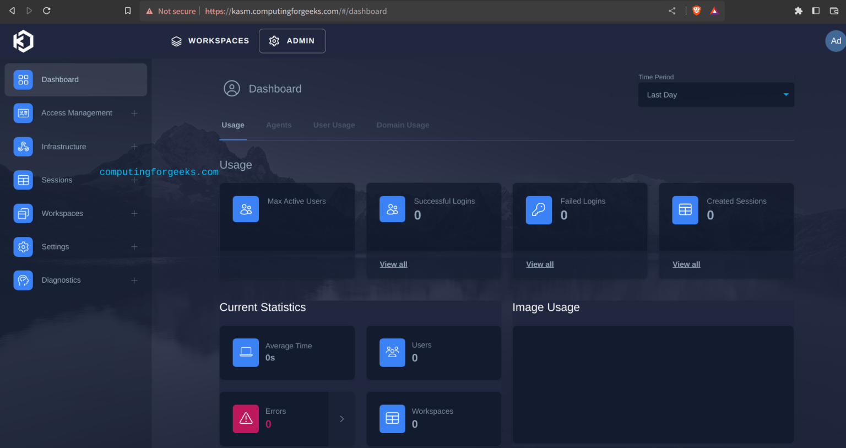Switch to the Domain Usage tab
The image size is (846, 448).
point(403,125)
